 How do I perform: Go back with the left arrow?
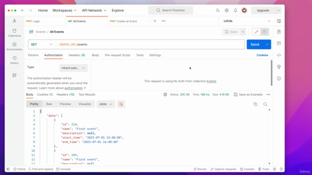[x=22, y=10]
